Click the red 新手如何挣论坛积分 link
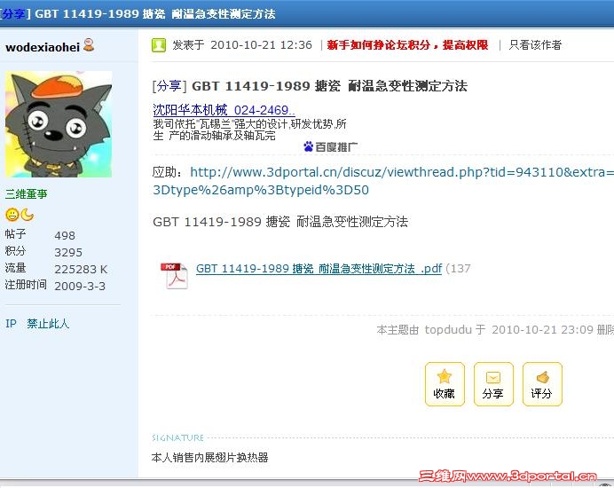The image size is (614, 488). click(407, 45)
